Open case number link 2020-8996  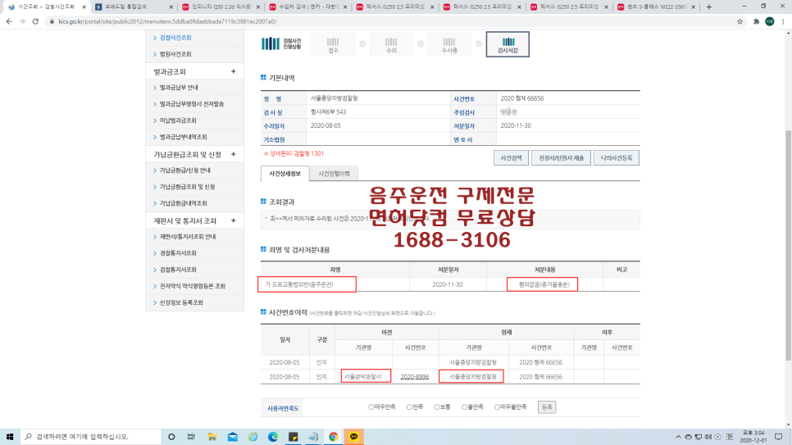tap(416, 377)
